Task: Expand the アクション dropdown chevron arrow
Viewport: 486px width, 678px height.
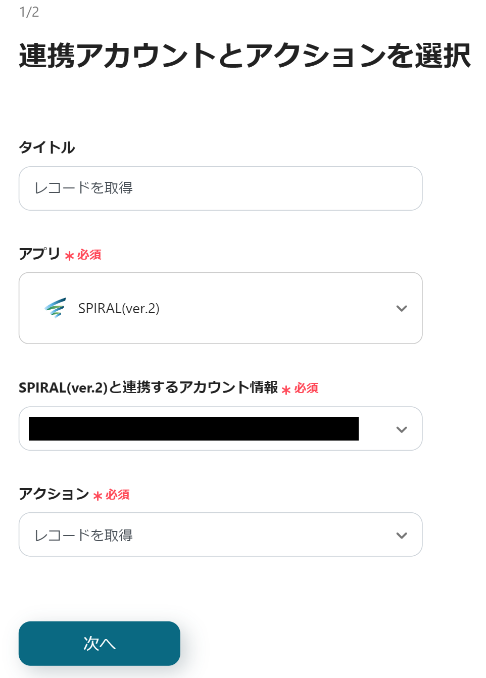Action: (x=402, y=536)
